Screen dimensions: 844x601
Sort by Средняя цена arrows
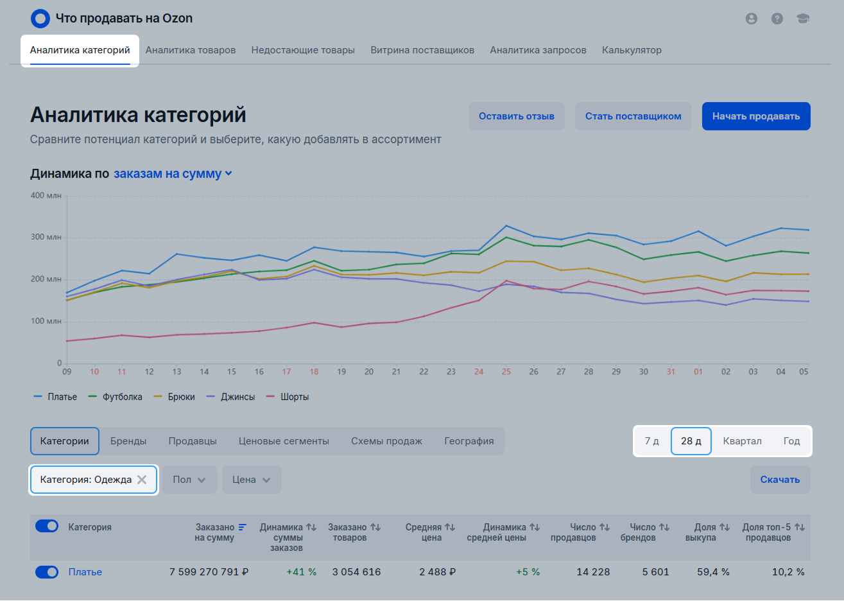[x=450, y=527]
